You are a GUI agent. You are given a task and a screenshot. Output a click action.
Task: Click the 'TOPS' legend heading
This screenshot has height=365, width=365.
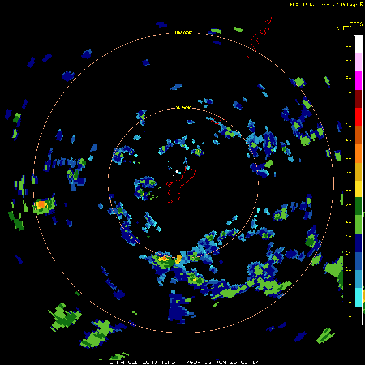(356, 24)
